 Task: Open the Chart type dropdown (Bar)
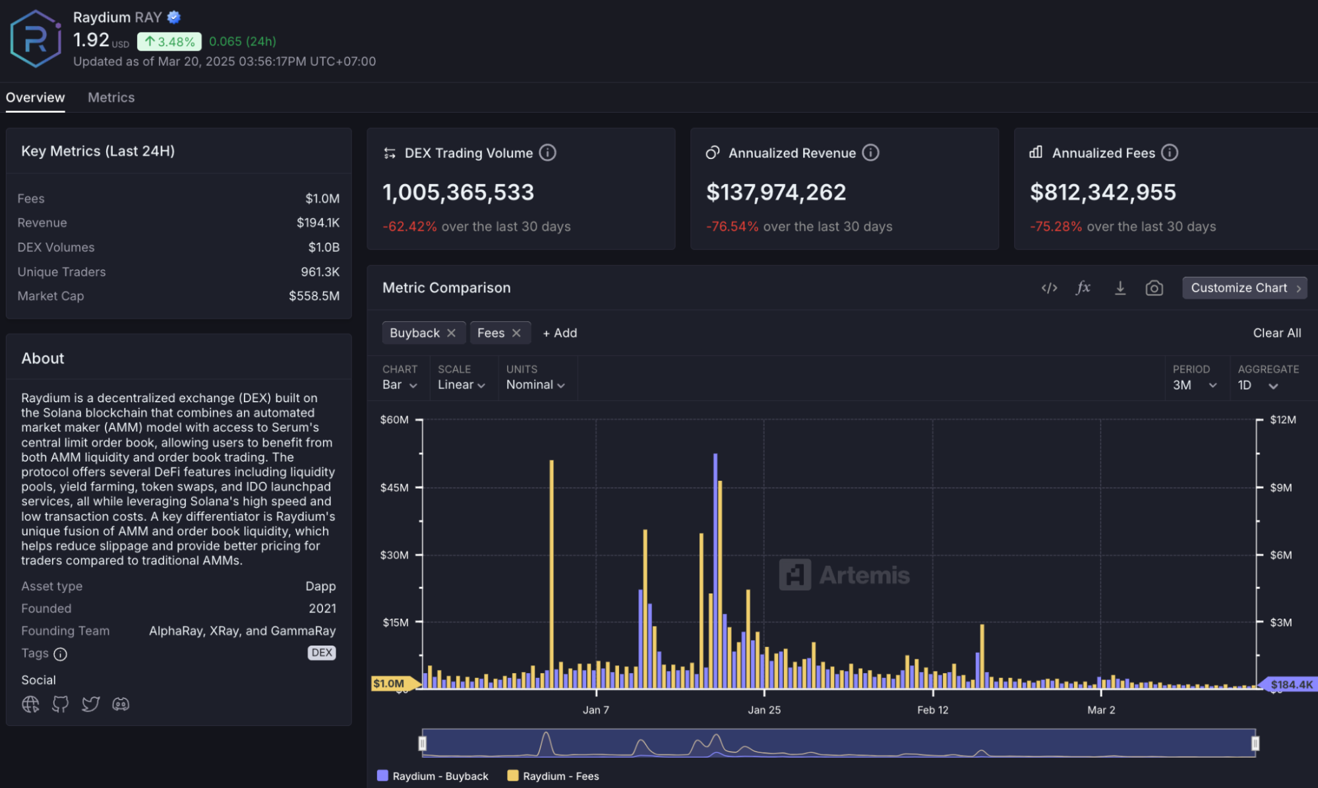[x=400, y=385]
